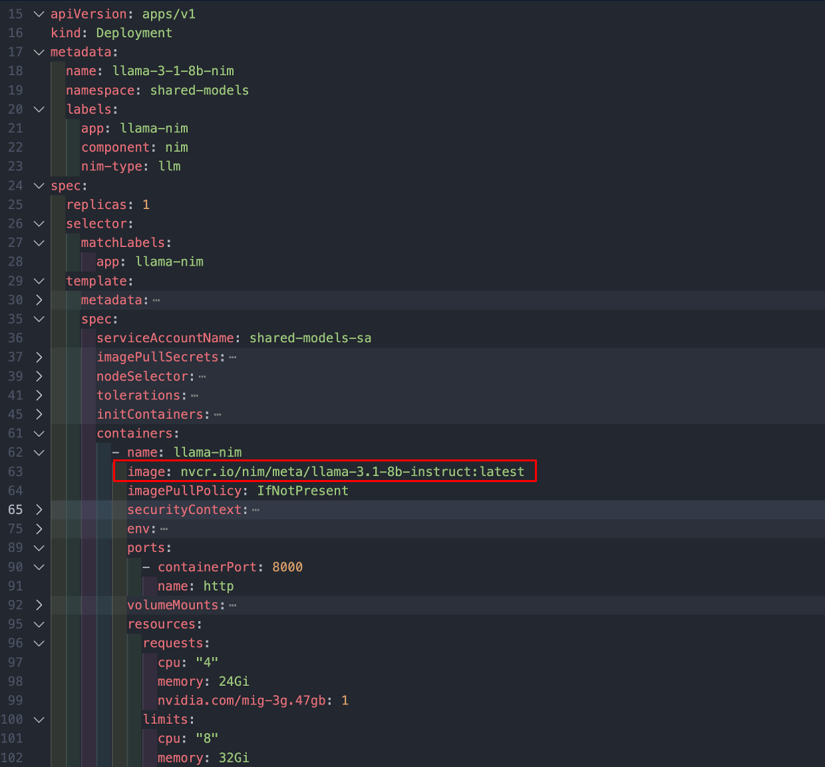Click the value apps/v1
Viewport: 825px width, 767px height.
[169, 14]
